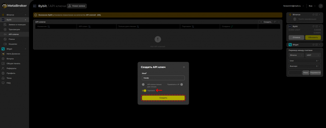
Task: Toggle the Торговля switch off
Action: [144, 91]
